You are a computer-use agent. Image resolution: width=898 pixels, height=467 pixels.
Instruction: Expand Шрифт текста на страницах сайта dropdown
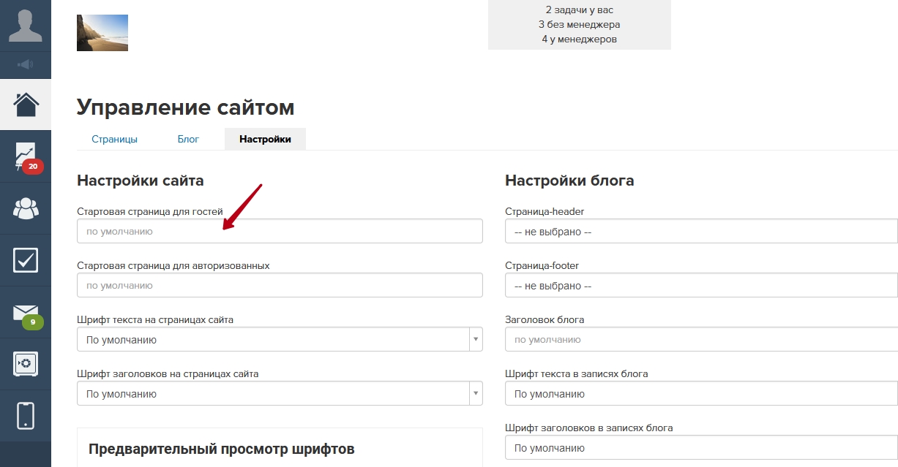(x=280, y=340)
